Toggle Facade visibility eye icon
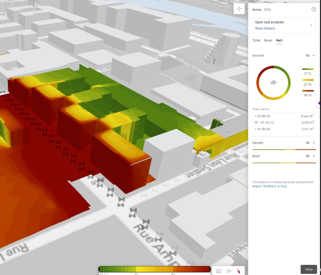Screen dimensions: 321x275 (x=308, y=143)
